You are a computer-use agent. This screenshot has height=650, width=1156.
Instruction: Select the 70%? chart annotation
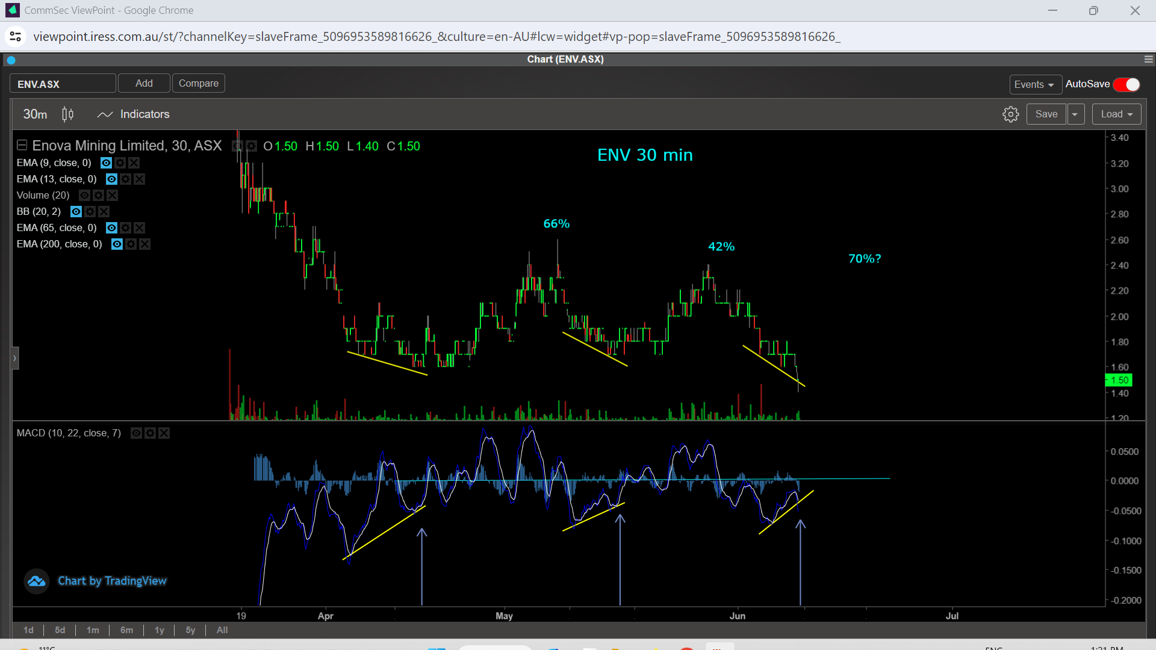coord(865,259)
